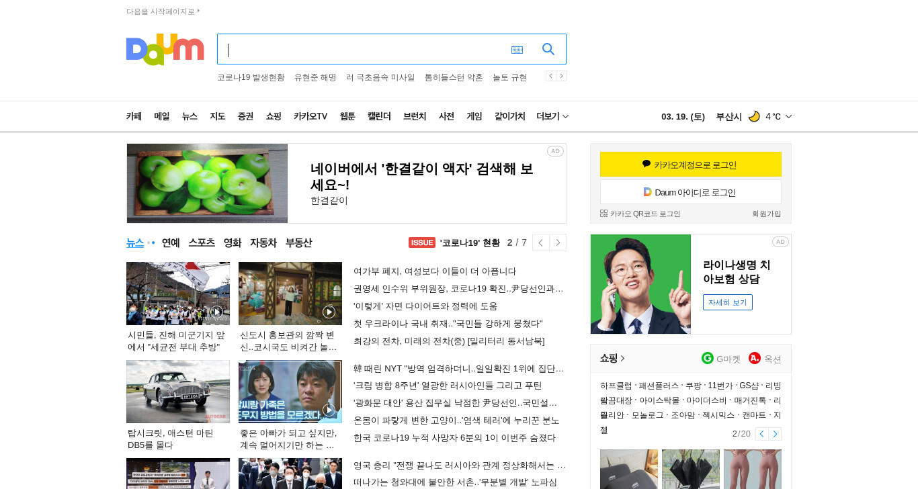This screenshot has width=918, height=489.
Task: Open 뉴스 in navigation bar
Action: coord(190,116)
